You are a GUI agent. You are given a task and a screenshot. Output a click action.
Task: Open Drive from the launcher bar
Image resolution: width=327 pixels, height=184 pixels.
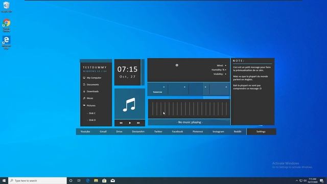(119, 132)
